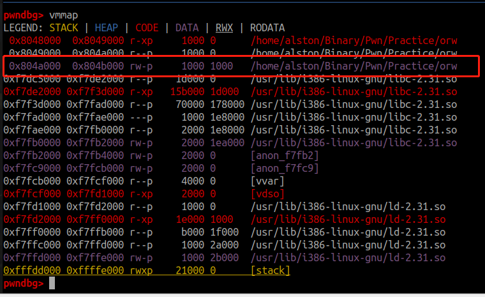Click the top pwndbg> prompt
Screen dimensions: 485x297
[x=24, y=15]
